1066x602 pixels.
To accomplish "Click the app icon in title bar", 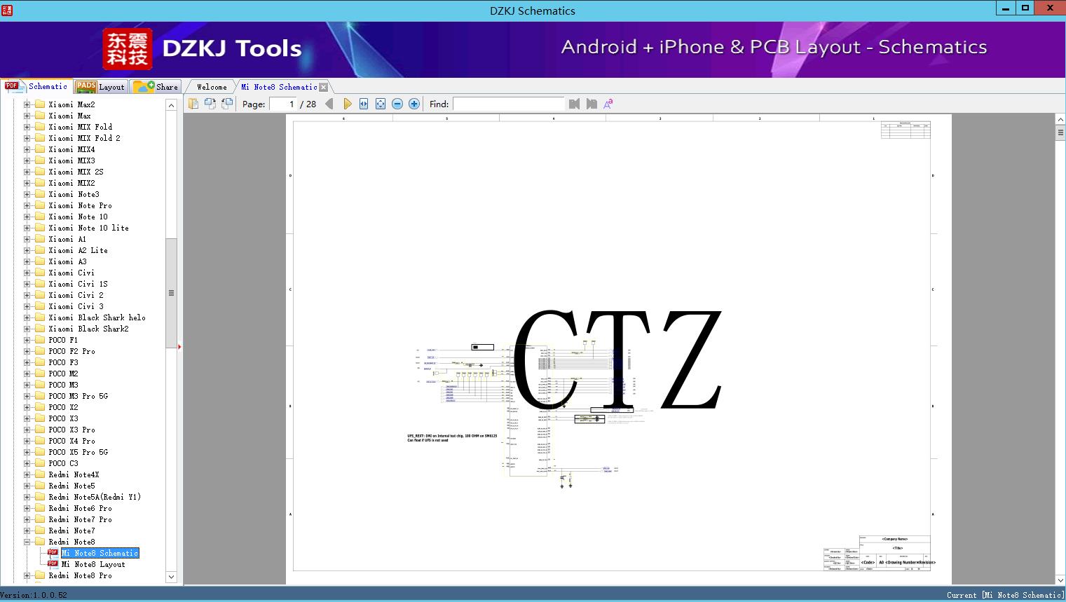I will click(6, 10).
